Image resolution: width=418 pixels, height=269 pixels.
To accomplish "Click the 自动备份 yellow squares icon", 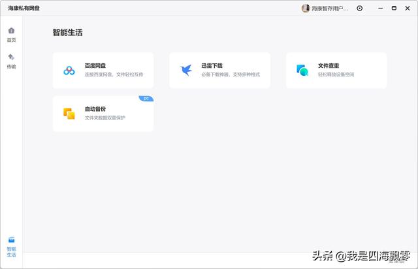I will tap(69, 114).
